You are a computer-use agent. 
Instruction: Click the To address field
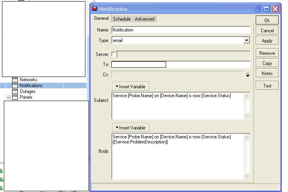tap(181, 65)
